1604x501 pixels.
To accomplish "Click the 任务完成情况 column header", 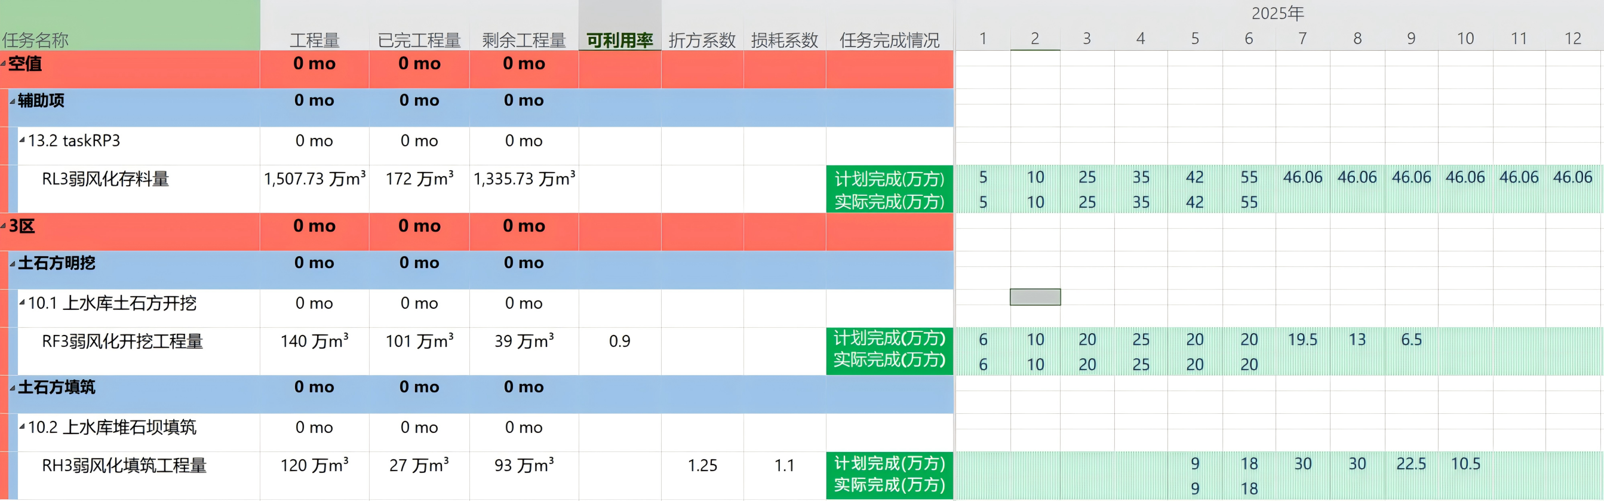I will pos(889,40).
